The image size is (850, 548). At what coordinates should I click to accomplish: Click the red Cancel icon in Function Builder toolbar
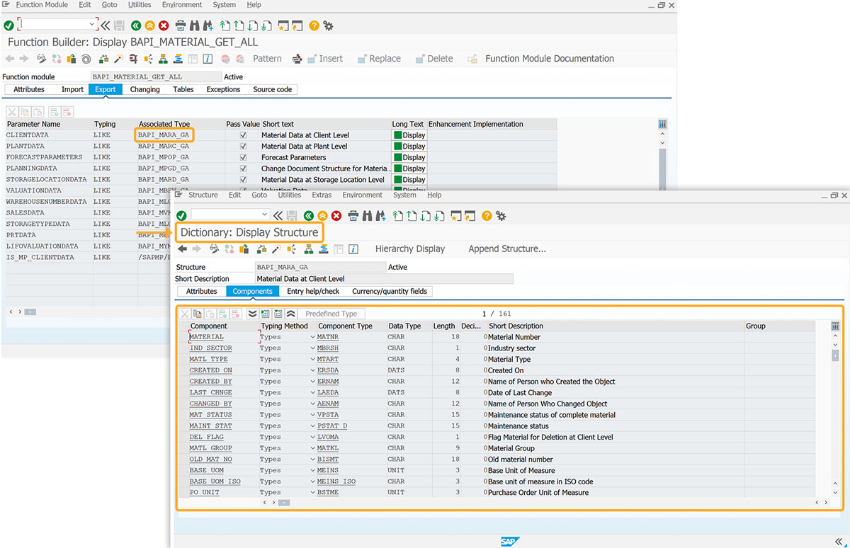[x=164, y=25]
